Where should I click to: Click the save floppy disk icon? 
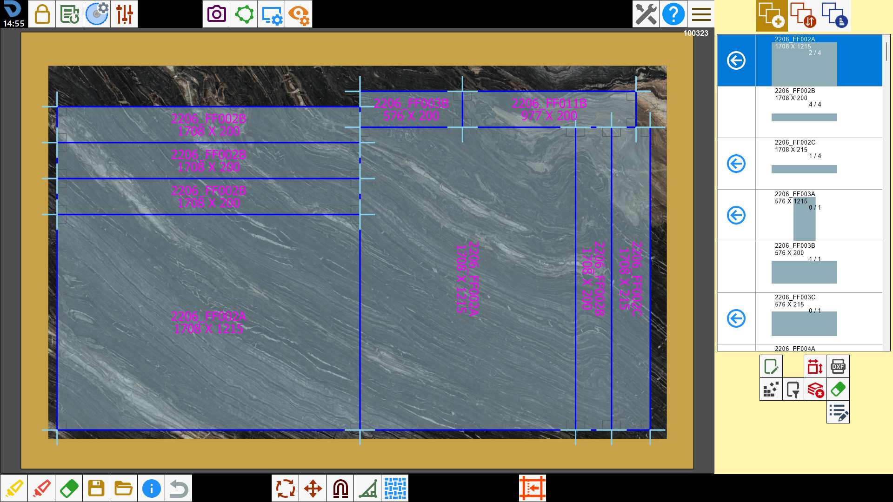(x=96, y=488)
